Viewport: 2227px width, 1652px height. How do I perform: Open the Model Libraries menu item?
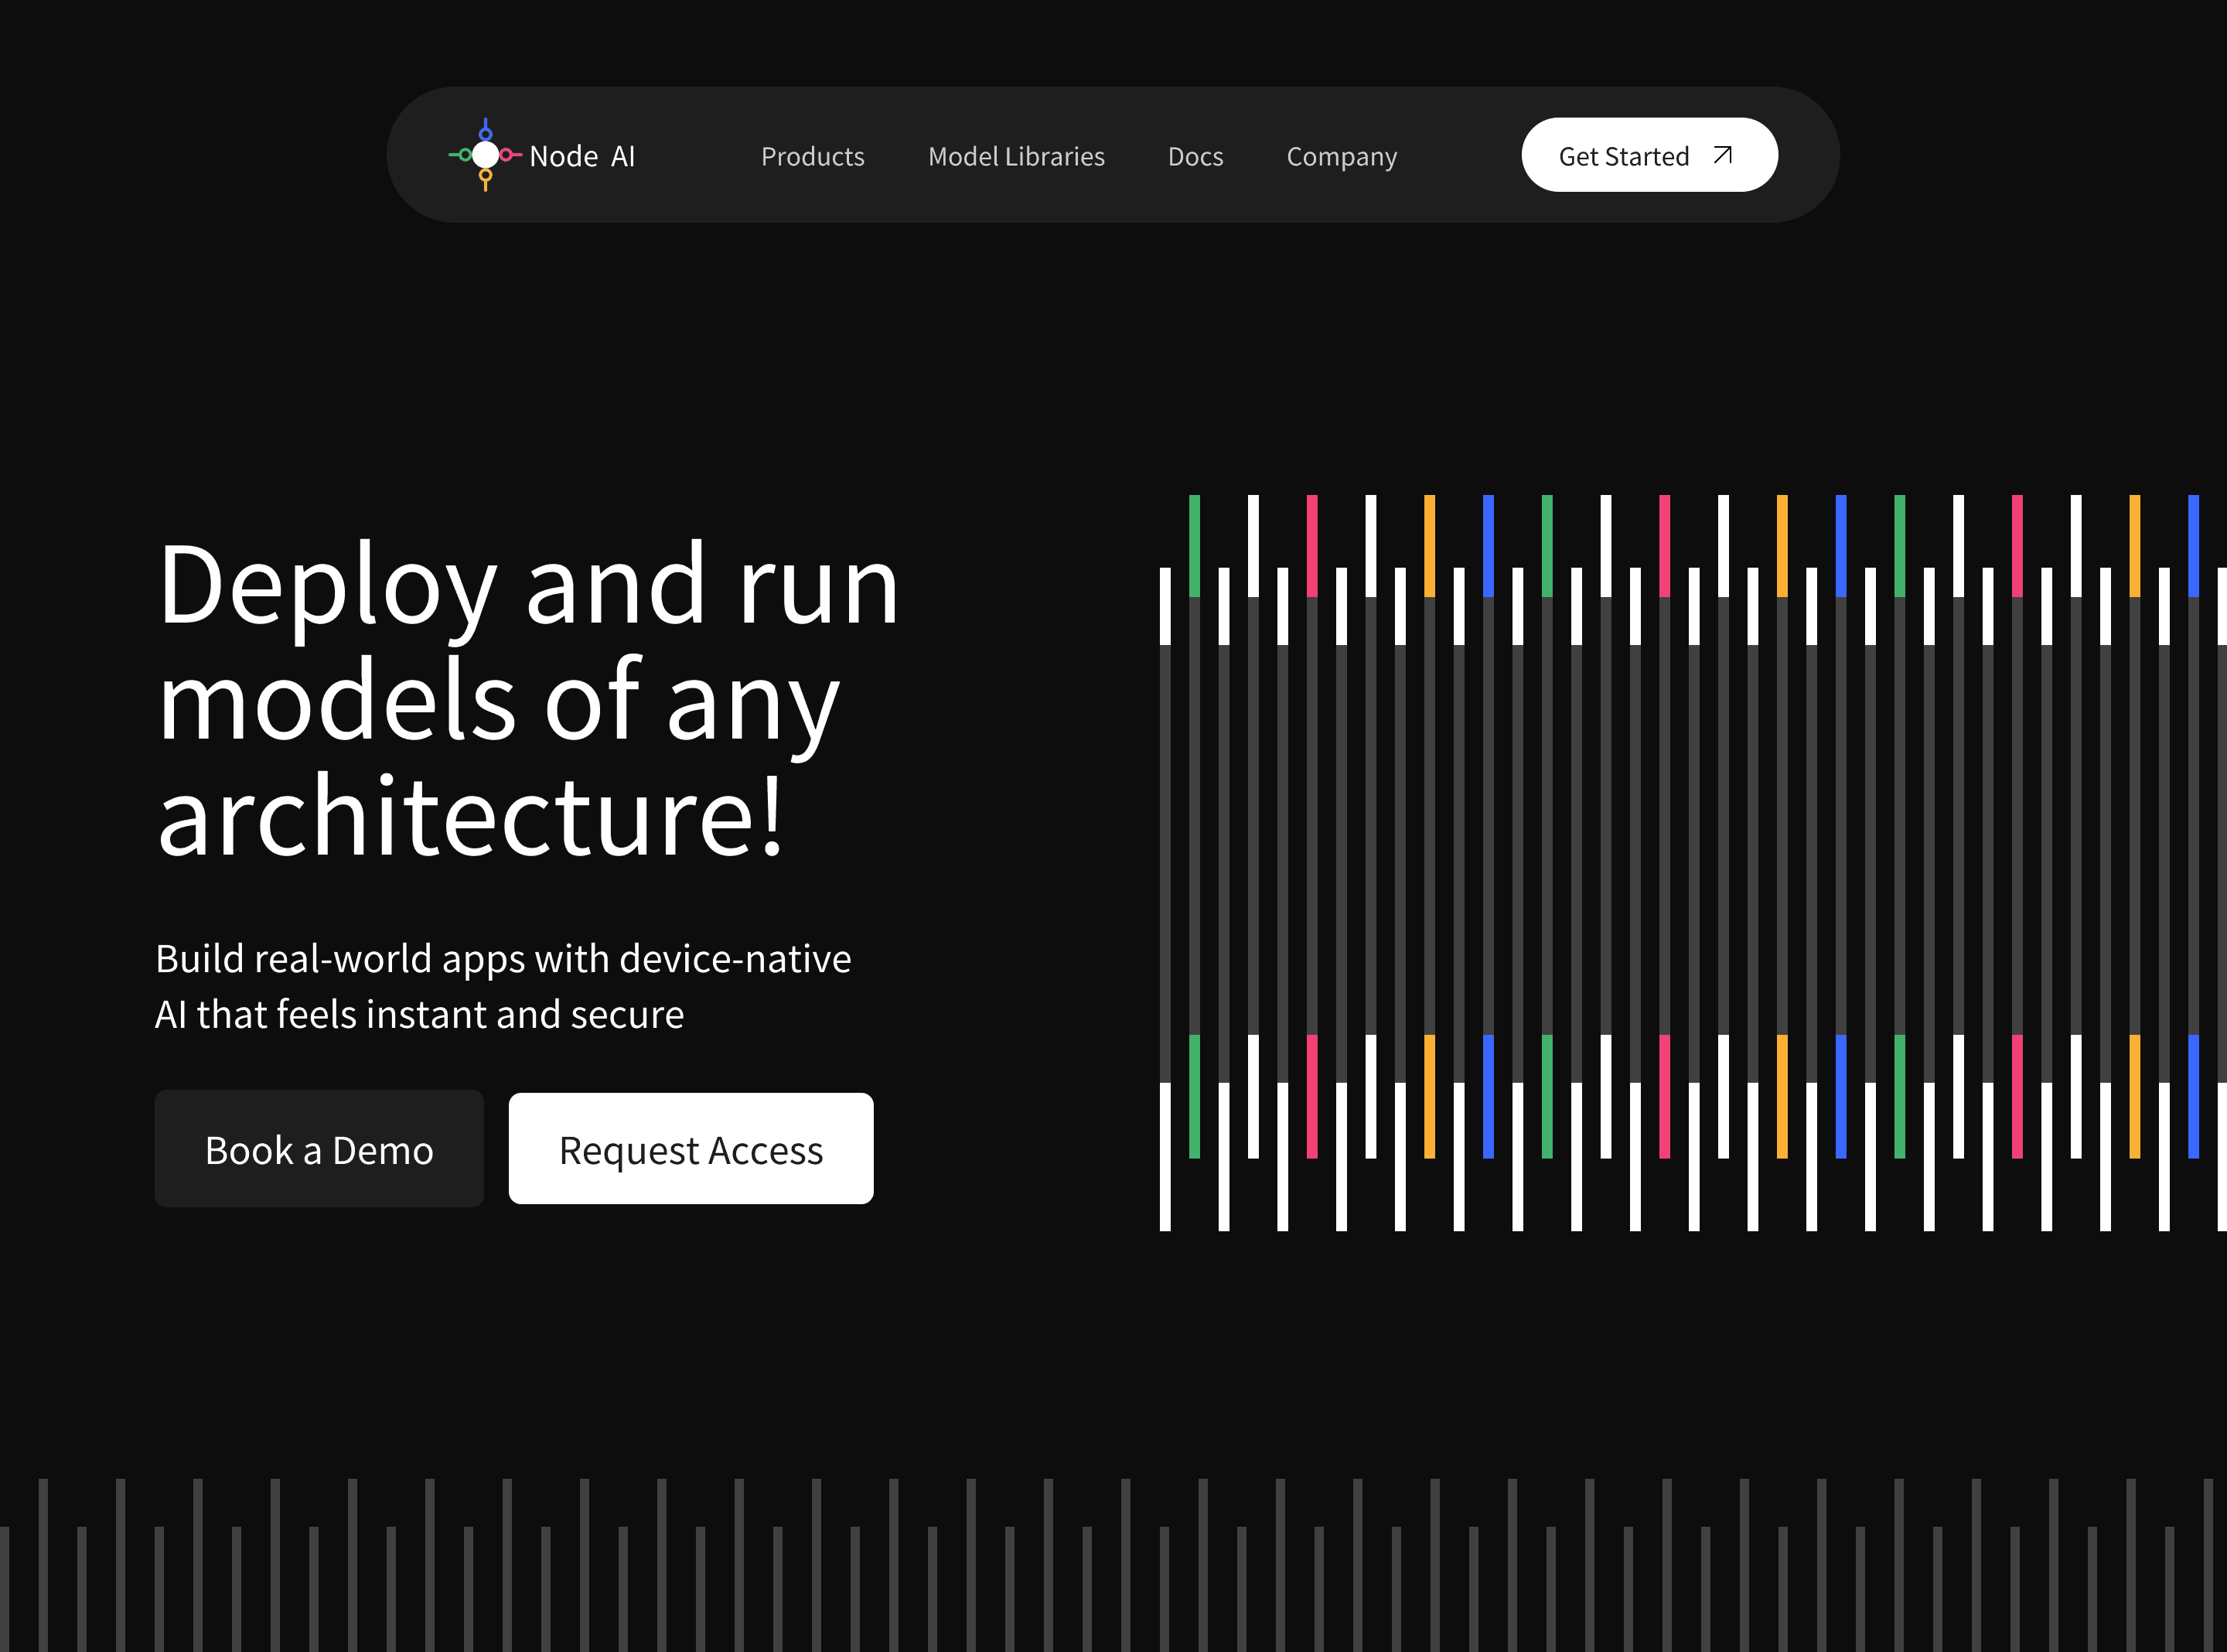tap(1015, 157)
